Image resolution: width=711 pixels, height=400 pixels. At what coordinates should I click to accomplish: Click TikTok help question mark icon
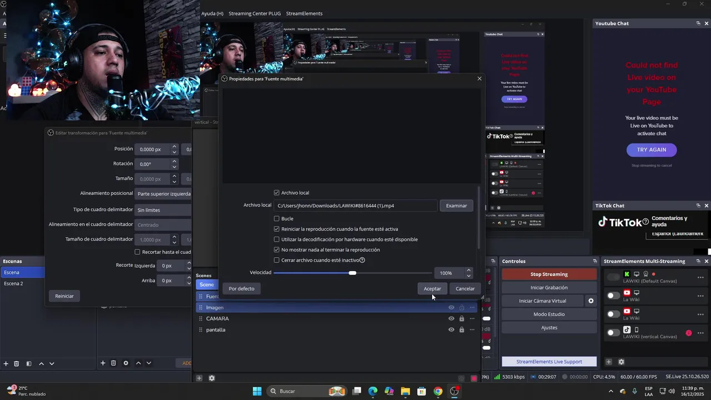[645, 222]
